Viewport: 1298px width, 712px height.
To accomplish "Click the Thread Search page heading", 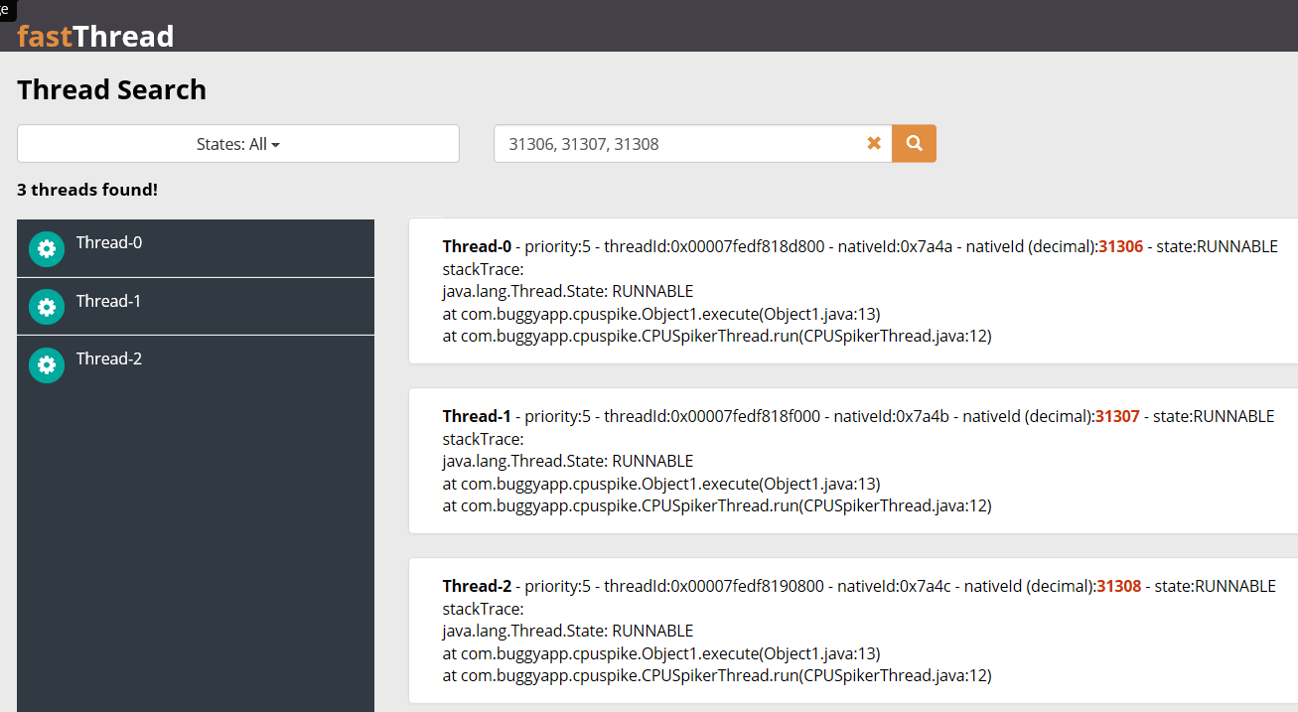I will click(x=111, y=89).
